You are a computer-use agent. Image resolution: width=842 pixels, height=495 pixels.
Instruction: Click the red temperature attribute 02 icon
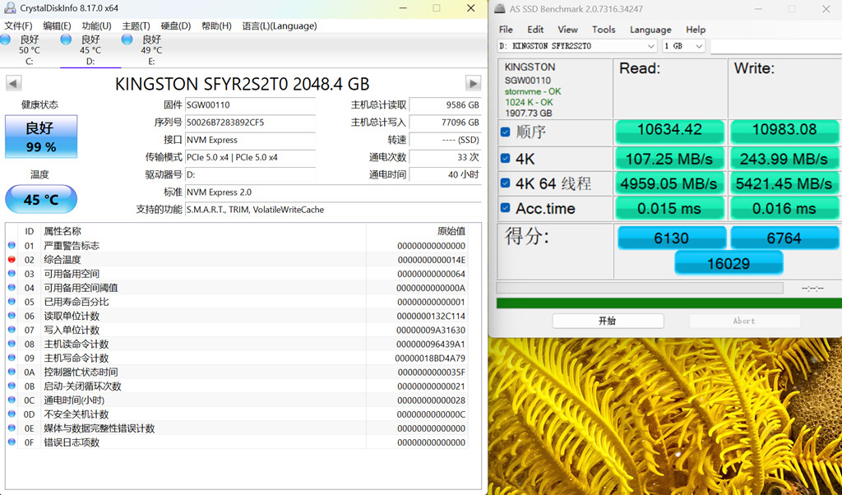[12, 260]
